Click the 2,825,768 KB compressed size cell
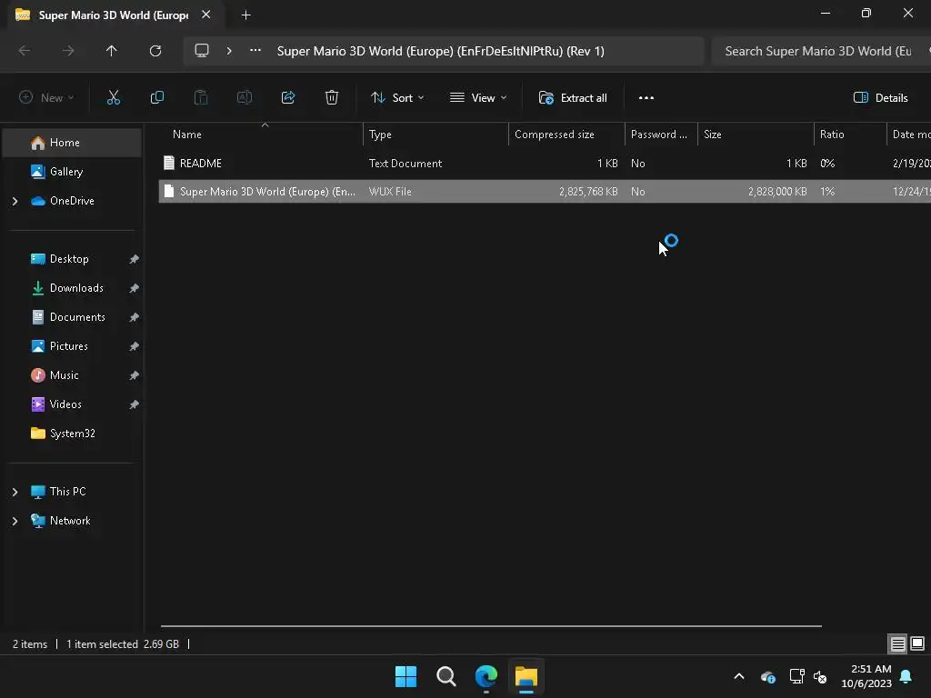The height and width of the screenshot is (698, 931). [x=588, y=192]
